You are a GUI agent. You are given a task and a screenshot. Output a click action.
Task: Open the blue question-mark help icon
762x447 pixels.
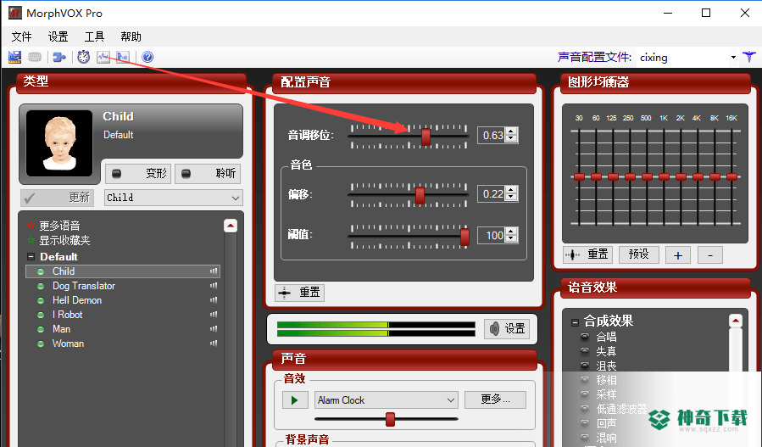(x=147, y=58)
